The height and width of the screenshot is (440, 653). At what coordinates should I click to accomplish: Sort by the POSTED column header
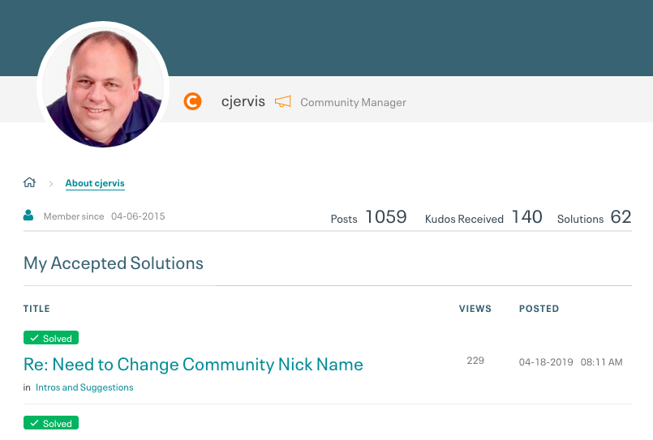pos(539,309)
